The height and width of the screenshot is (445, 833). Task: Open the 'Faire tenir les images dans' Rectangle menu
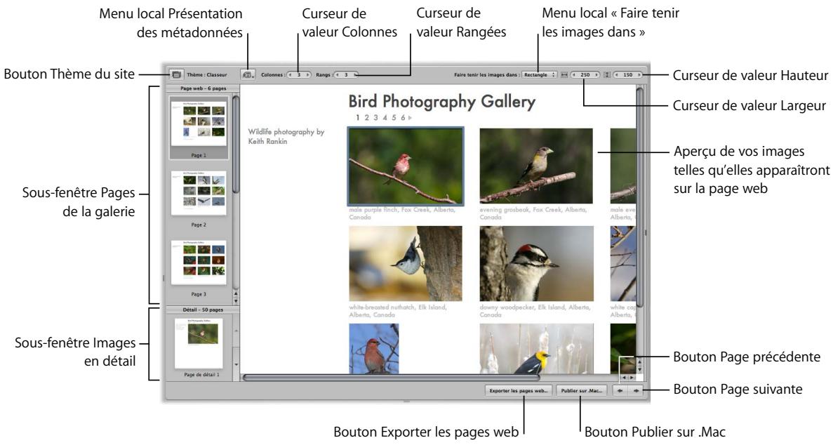(x=539, y=75)
